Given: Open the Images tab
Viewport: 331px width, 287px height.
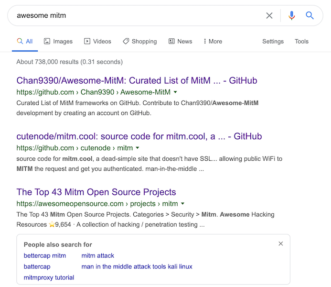Looking at the screenshot, I should point(58,42).
